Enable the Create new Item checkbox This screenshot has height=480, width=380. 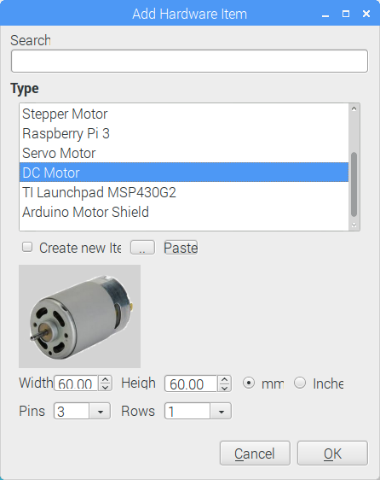point(27,247)
